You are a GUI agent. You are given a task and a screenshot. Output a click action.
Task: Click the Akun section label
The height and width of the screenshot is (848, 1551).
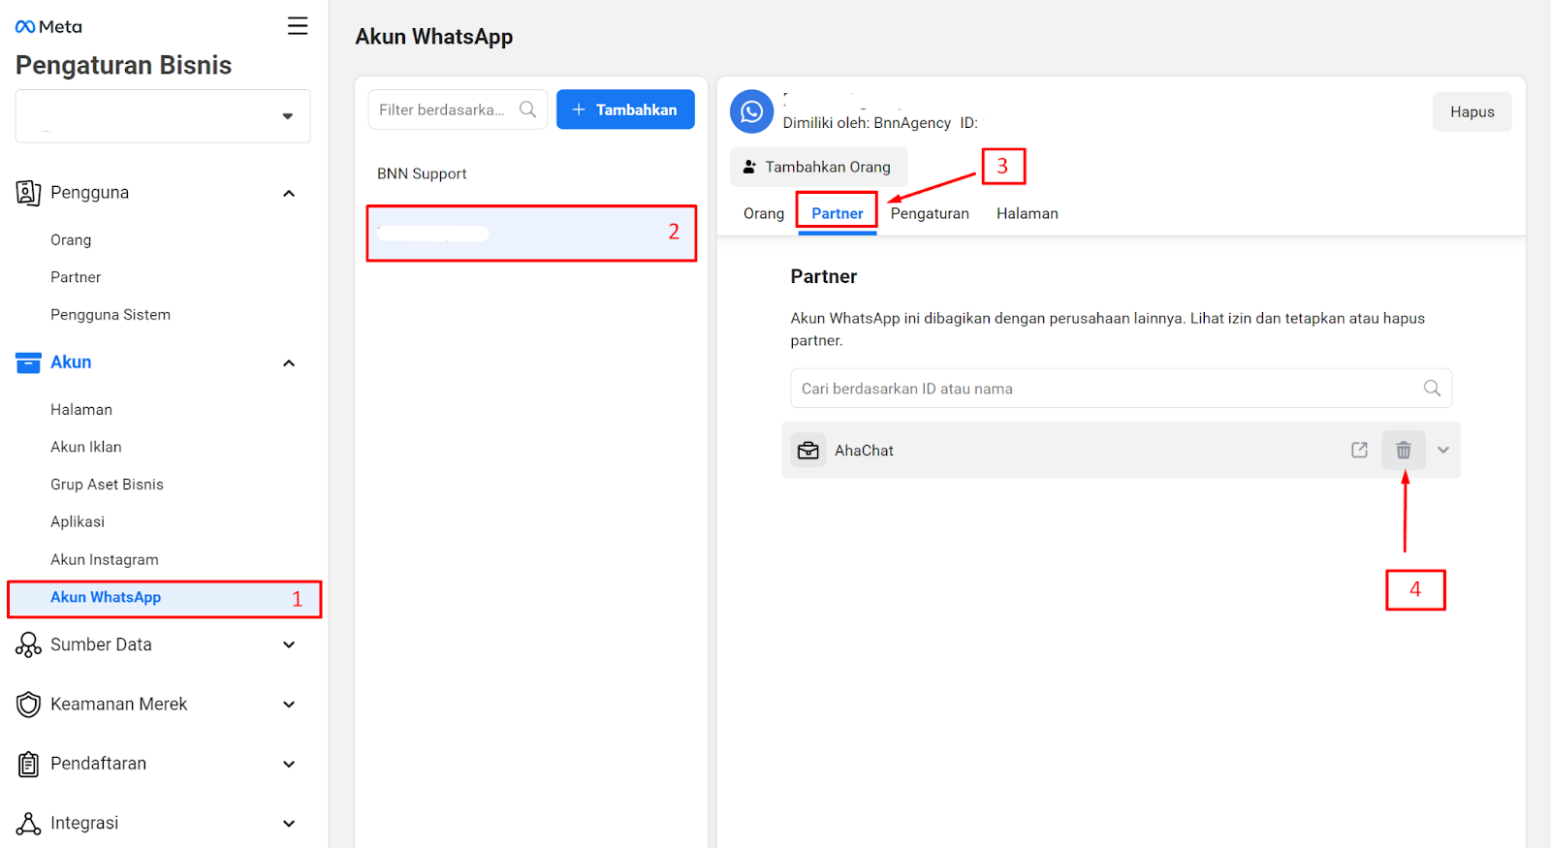click(71, 362)
